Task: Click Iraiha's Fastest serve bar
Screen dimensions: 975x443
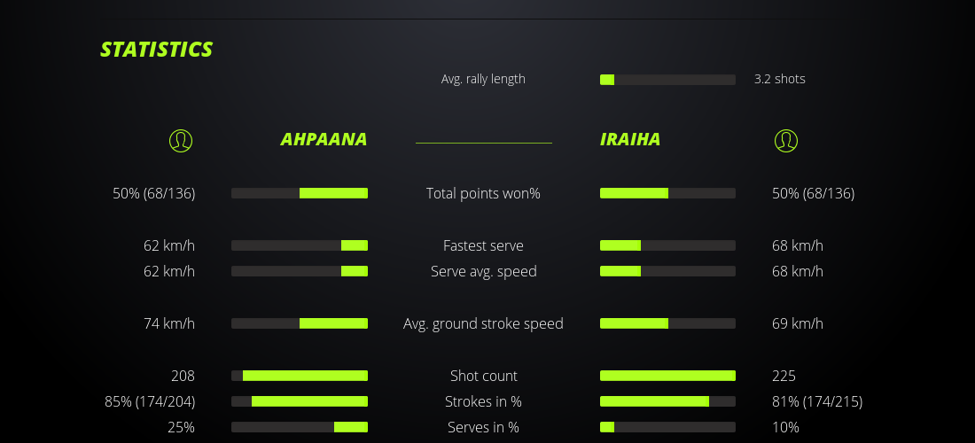Action: coord(667,245)
